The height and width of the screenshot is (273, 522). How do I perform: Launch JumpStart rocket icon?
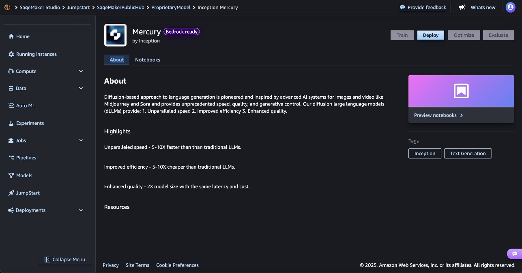tap(11, 193)
